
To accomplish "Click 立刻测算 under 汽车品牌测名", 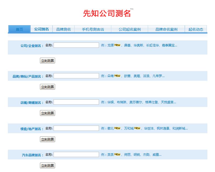I will pyautogui.click(x=48, y=165).
